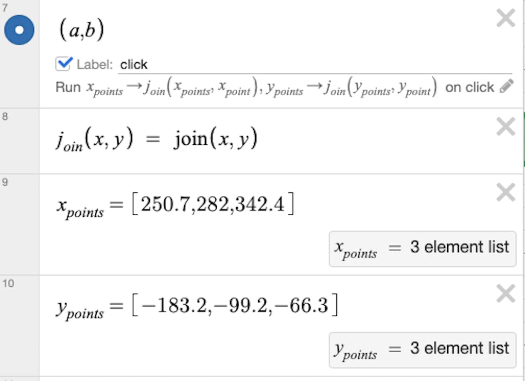Image resolution: width=525 pixels, height=381 pixels.
Task: Select row number 10 in the gutter
Action: point(8,283)
